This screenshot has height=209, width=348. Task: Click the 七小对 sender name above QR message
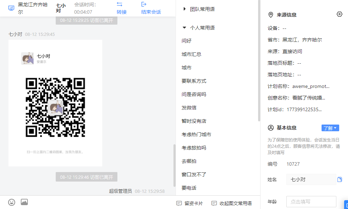pyautogui.click(x=15, y=34)
